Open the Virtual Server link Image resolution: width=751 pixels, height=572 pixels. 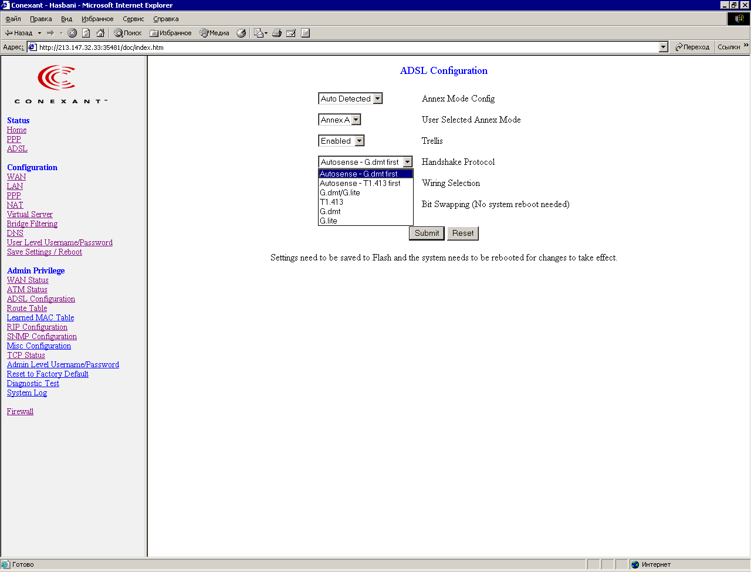(30, 214)
